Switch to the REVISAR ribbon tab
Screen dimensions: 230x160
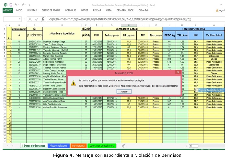pos(97,10)
